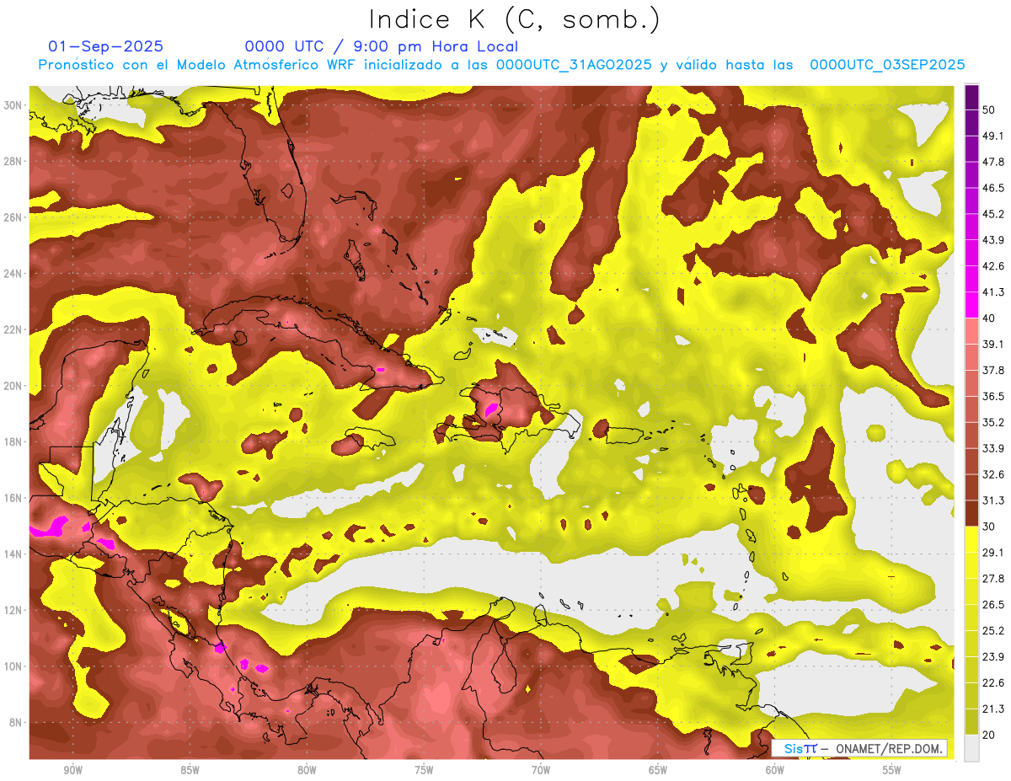Click the colorbar value 47.8
1011x781 pixels.
[993, 162]
